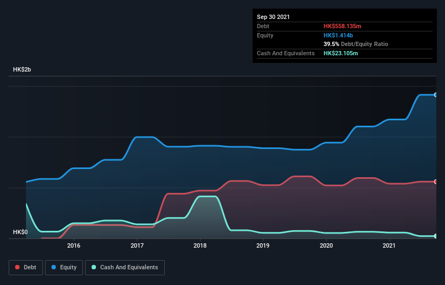Toggle Cash And Equivalents legend button

[x=125, y=268]
